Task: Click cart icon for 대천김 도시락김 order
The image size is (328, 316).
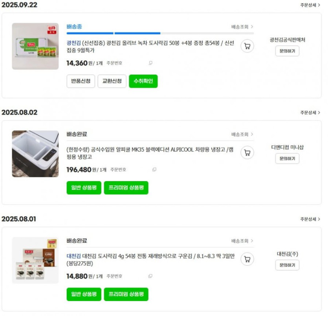Action: tap(247, 259)
